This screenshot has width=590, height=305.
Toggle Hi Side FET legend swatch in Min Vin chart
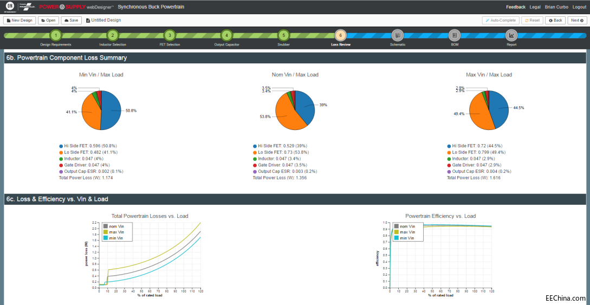click(x=61, y=146)
